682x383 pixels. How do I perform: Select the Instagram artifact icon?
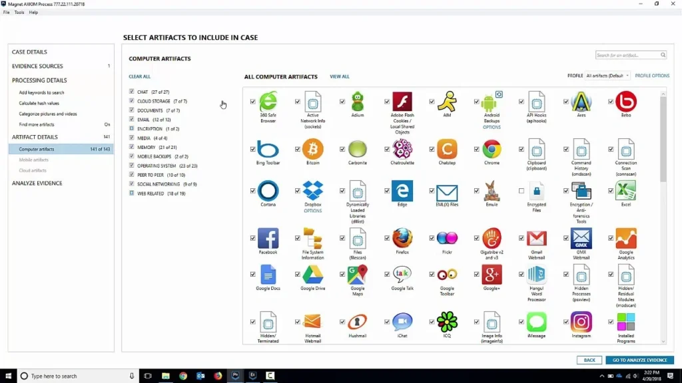(x=581, y=322)
